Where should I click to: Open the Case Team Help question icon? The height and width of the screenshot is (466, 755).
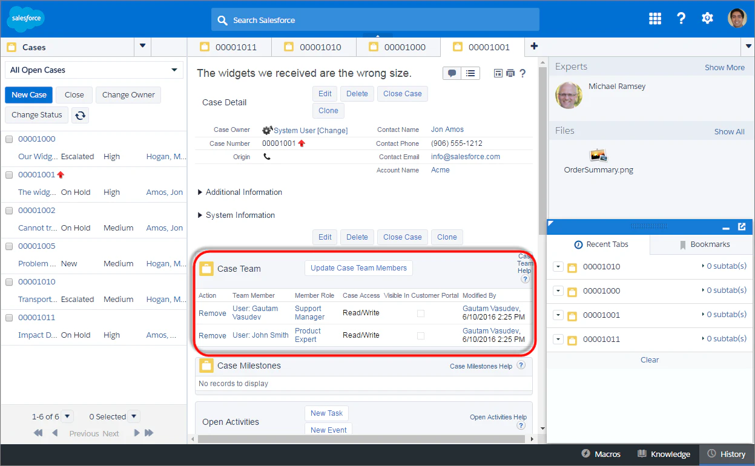[525, 279]
